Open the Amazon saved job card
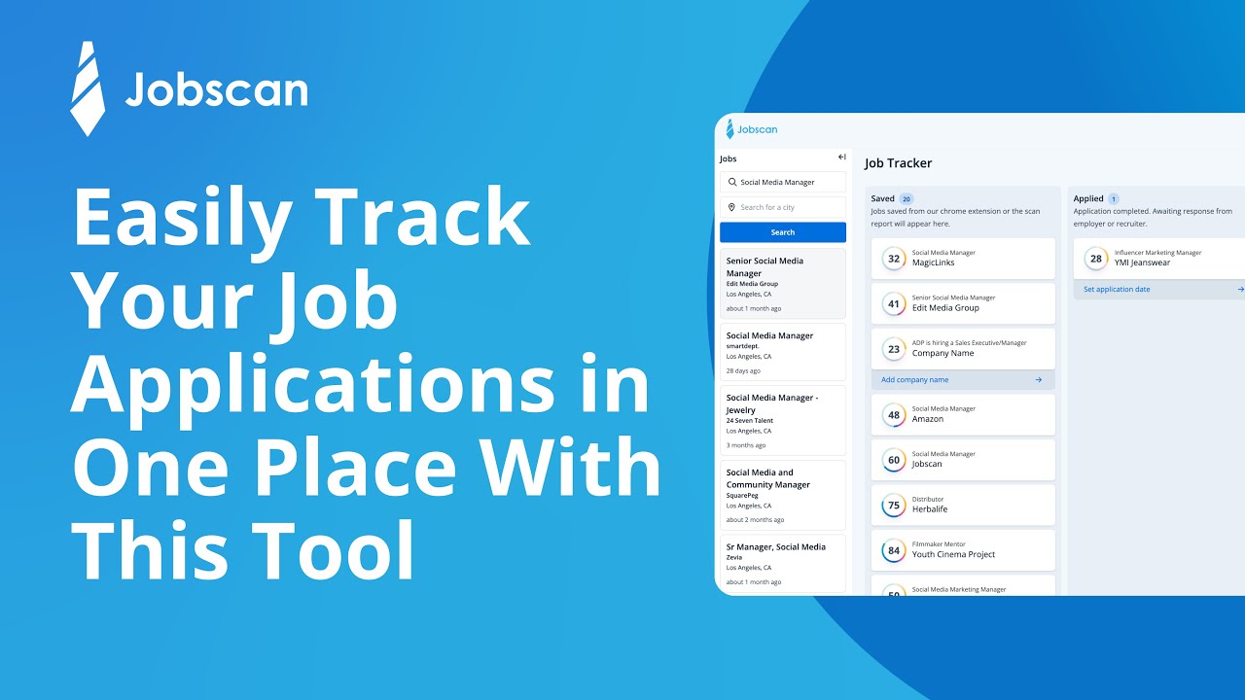This screenshot has height=700, width=1245. pyautogui.click(x=963, y=415)
